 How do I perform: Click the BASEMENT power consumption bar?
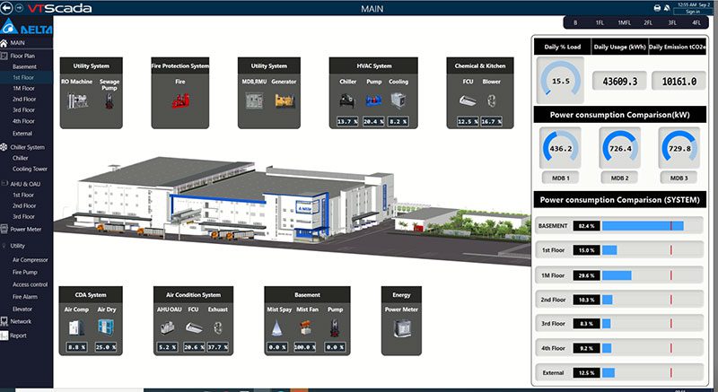tap(643, 226)
